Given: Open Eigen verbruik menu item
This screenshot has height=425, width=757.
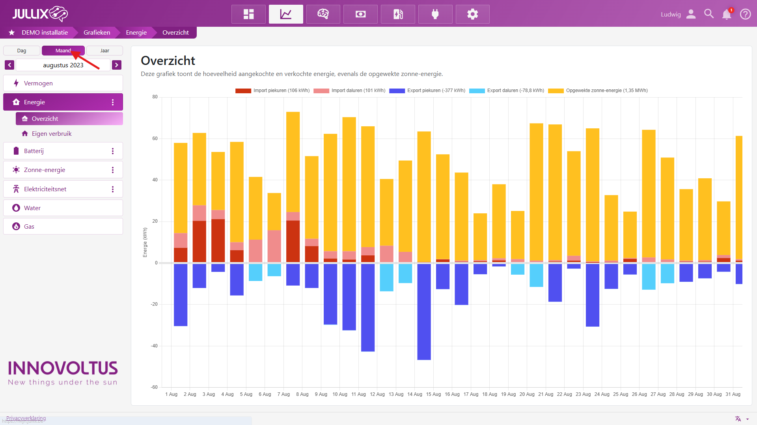Looking at the screenshot, I should (x=52, y=134).
